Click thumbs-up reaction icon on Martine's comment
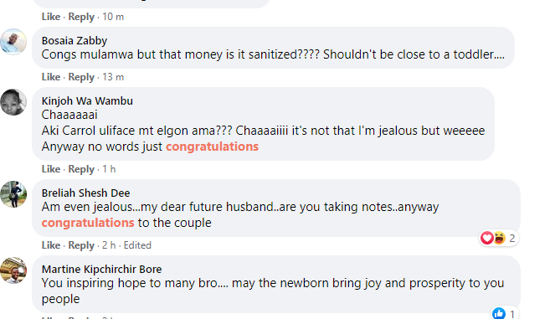The width and height of the screenshot is (550, 319). [x=498, y=313]
